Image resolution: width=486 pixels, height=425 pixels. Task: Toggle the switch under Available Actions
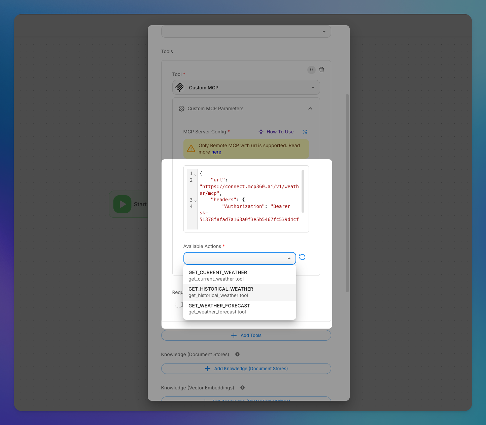[x=179, y=304]
